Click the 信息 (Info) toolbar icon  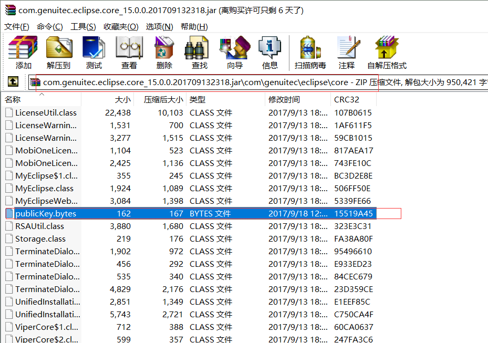269,47
